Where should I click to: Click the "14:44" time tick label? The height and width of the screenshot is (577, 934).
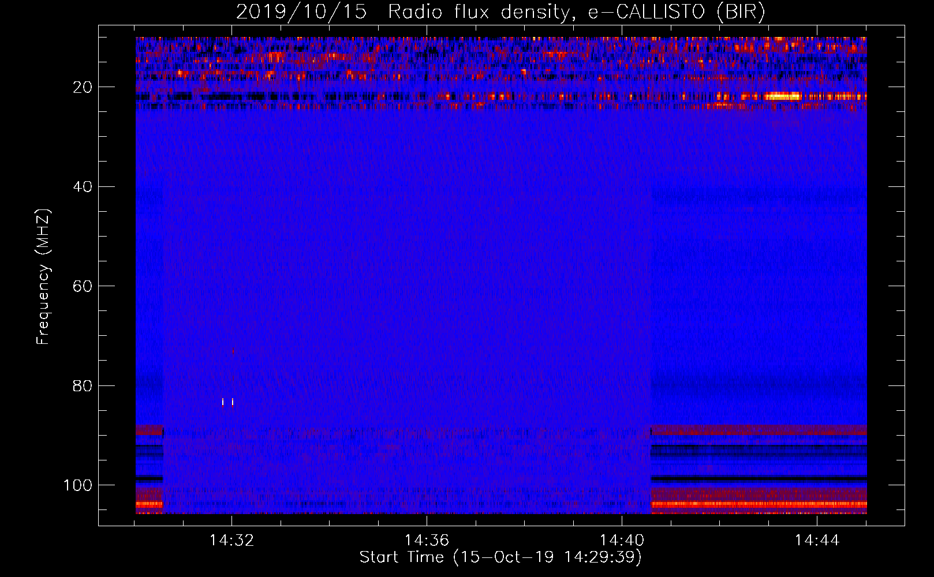(817, 541)
